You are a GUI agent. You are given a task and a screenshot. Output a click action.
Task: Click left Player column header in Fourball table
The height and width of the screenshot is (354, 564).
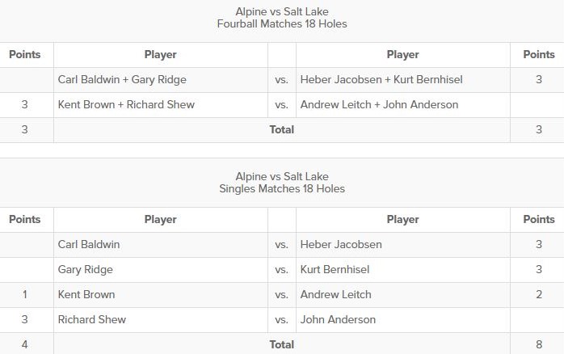(x=161, y=55)
